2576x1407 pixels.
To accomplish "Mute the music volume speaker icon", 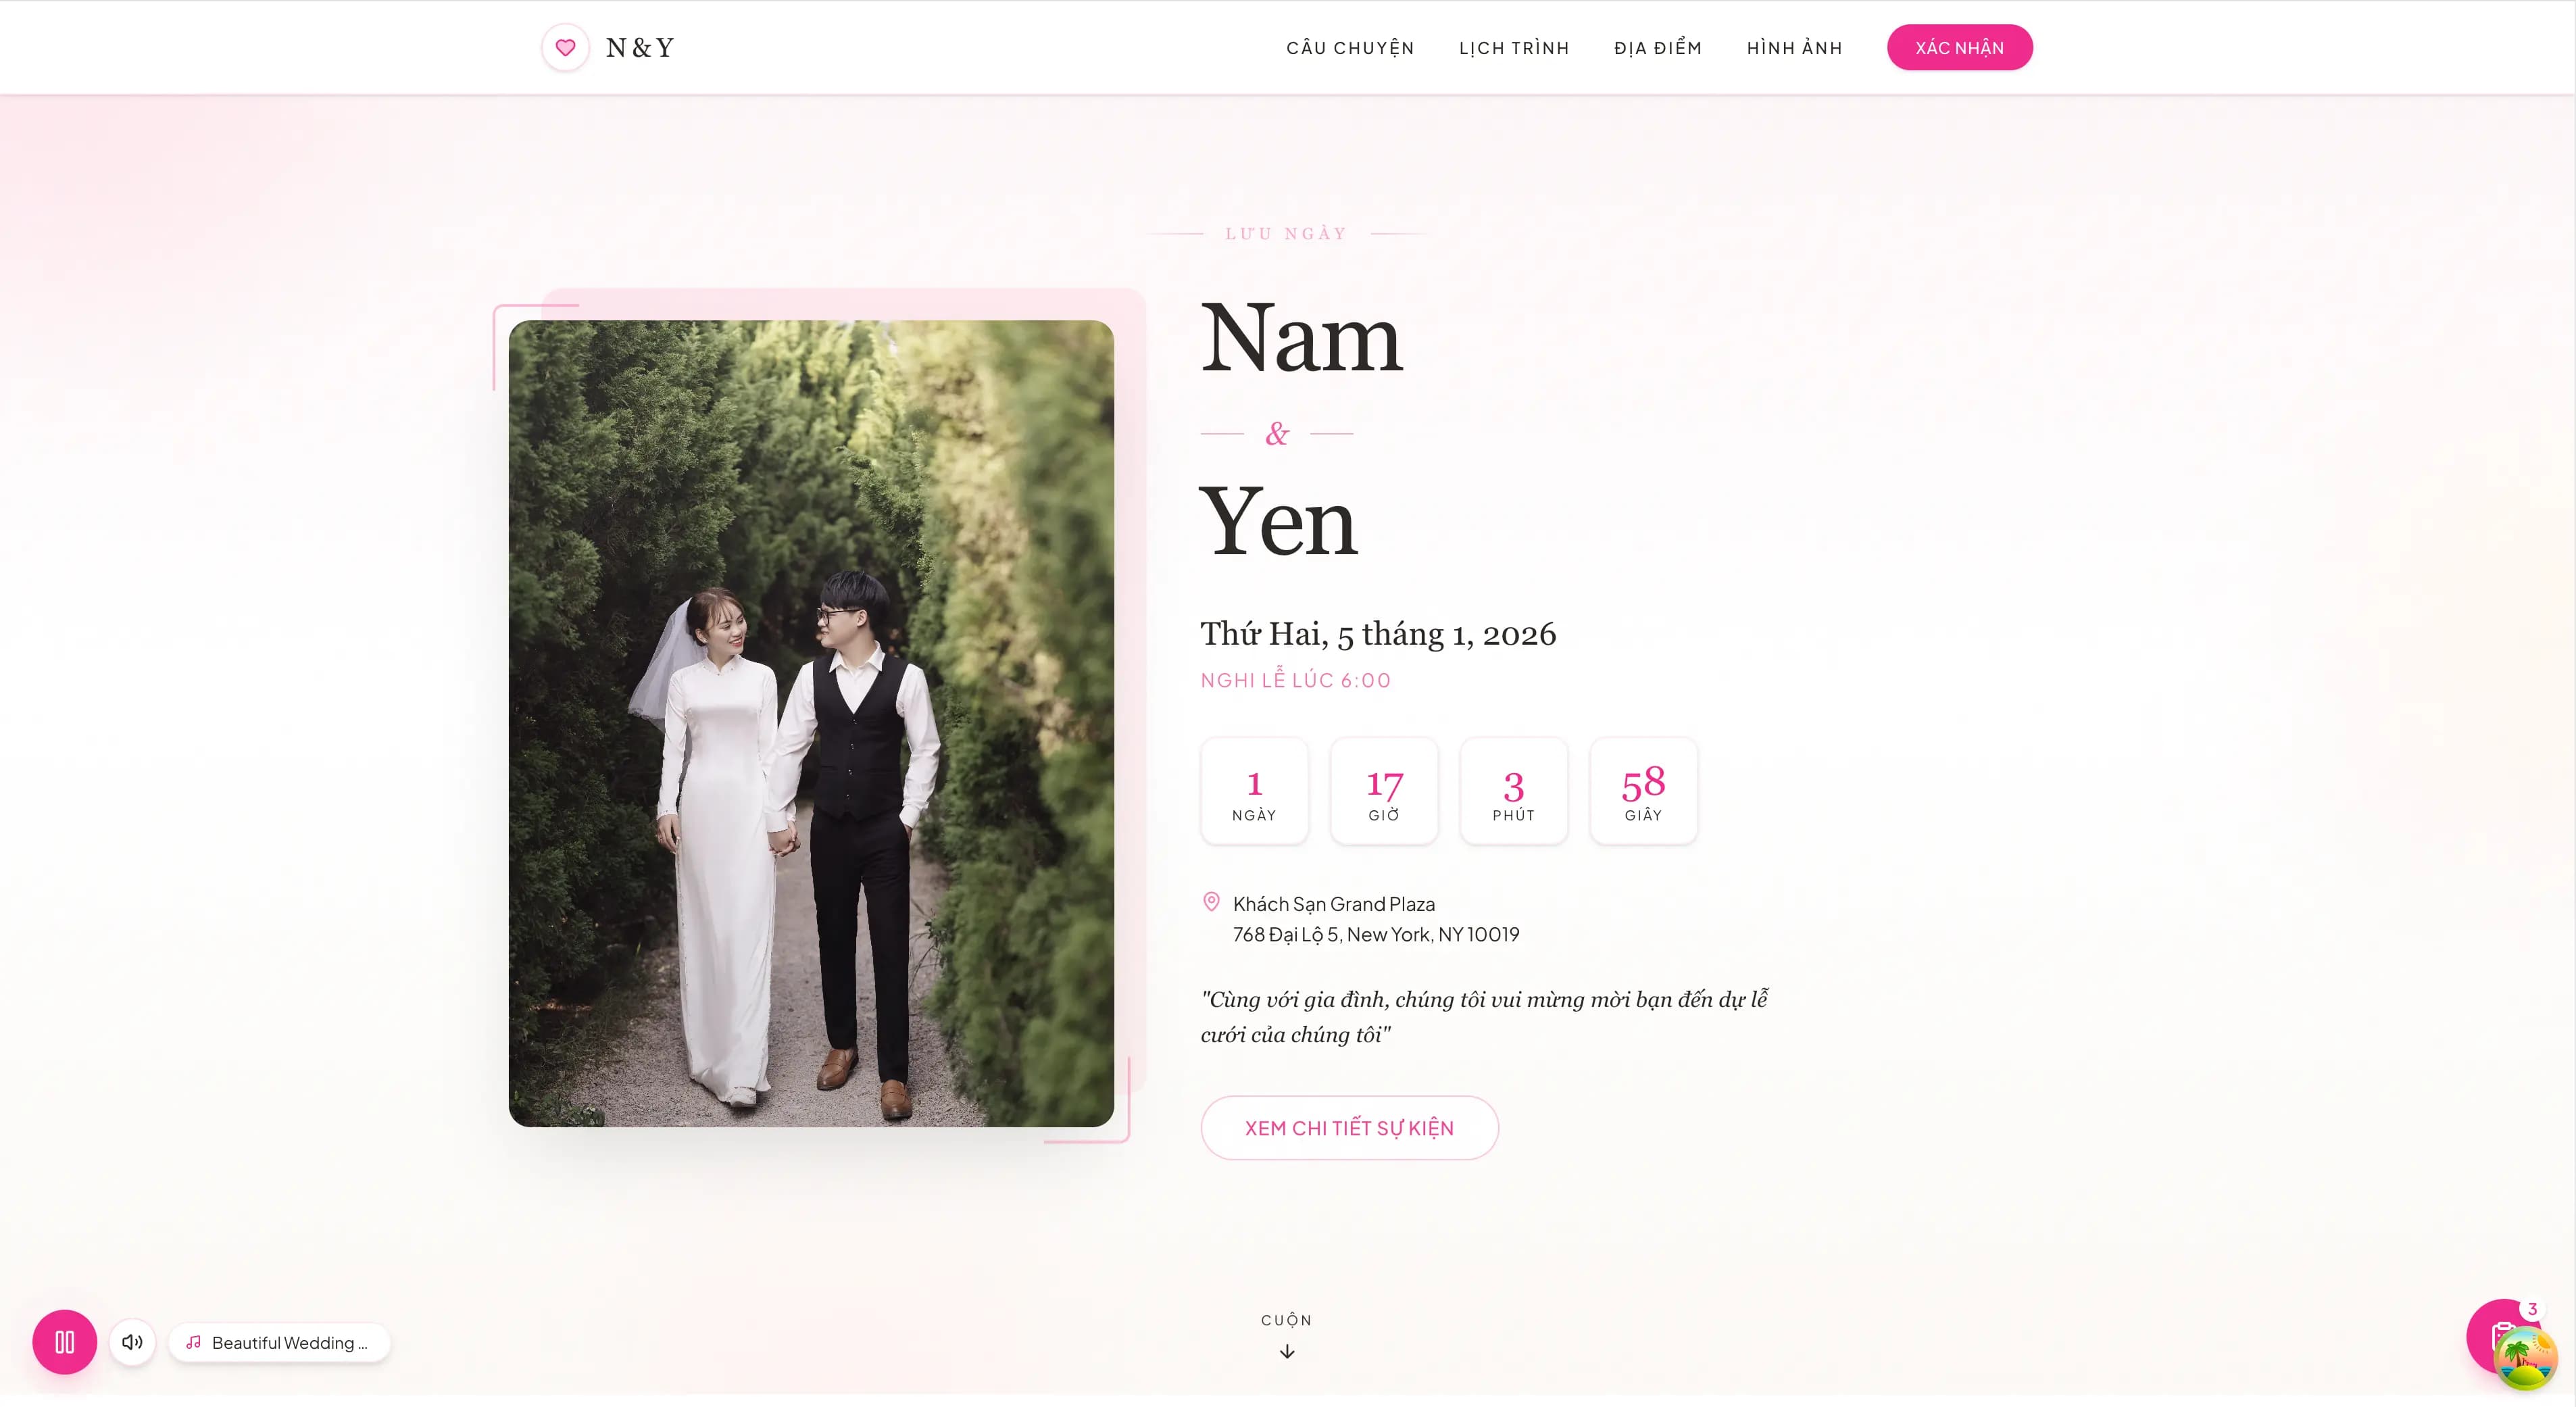I will click(x=132, y=1342).
